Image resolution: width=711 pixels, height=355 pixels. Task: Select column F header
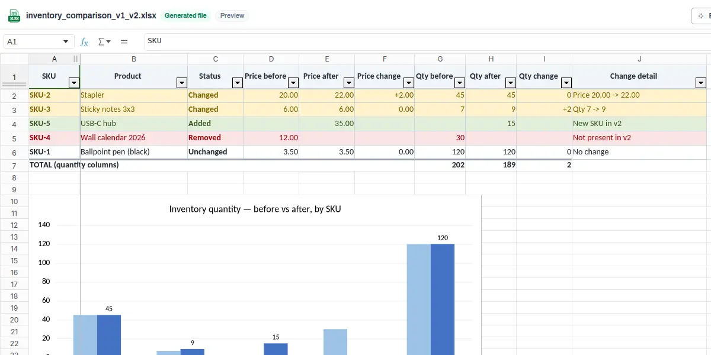pyautogui.click(x=385, y=59)
